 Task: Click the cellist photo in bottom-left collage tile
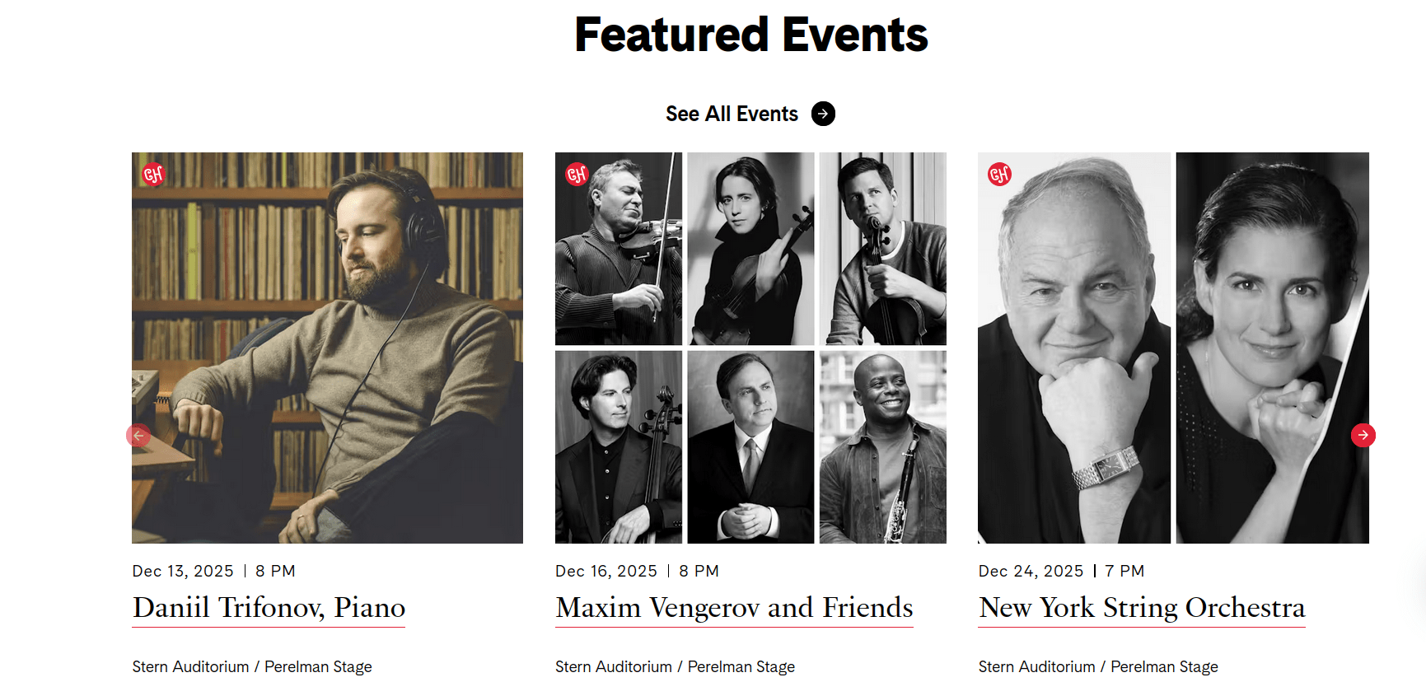coord(618,447)
